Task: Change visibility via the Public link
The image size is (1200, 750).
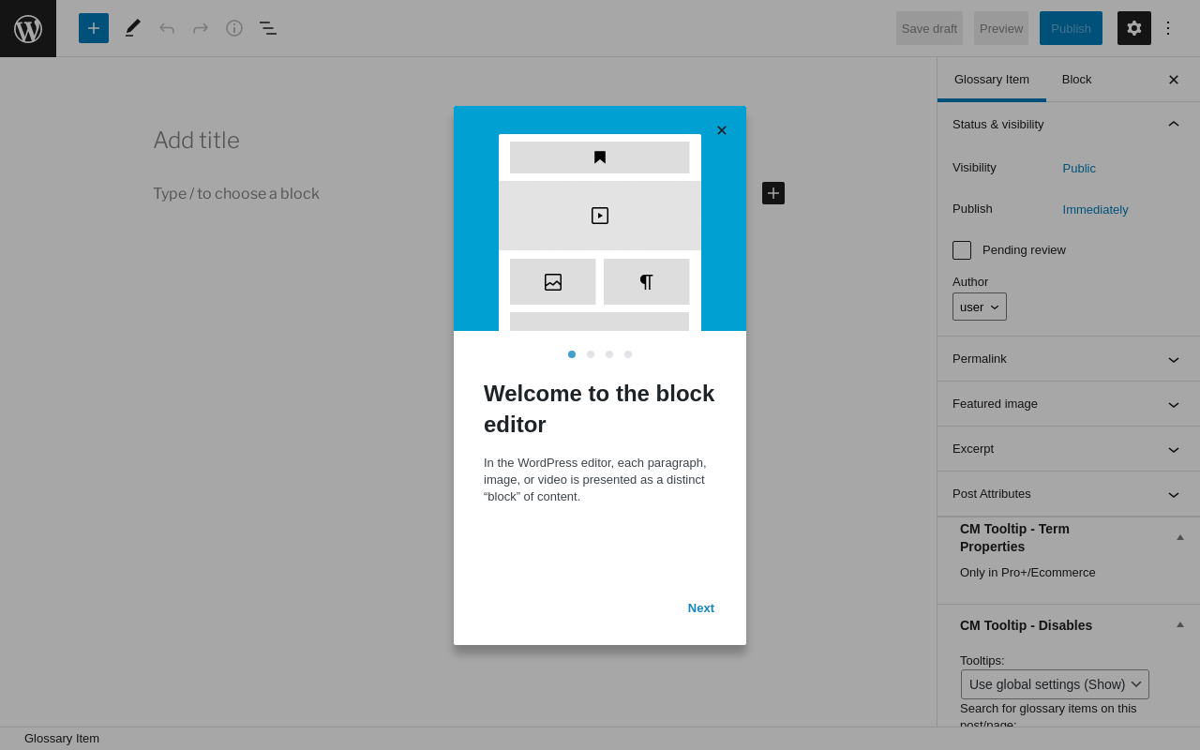Action: [1079, 169]
